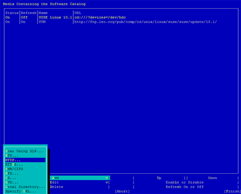Pick FTP... from the popup menu

(25, 155)
